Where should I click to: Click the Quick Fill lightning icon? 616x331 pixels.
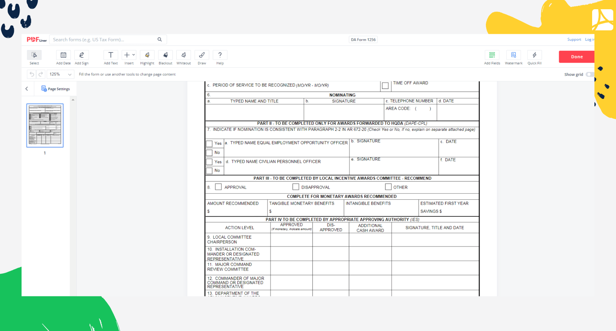(x=534, y=55)
